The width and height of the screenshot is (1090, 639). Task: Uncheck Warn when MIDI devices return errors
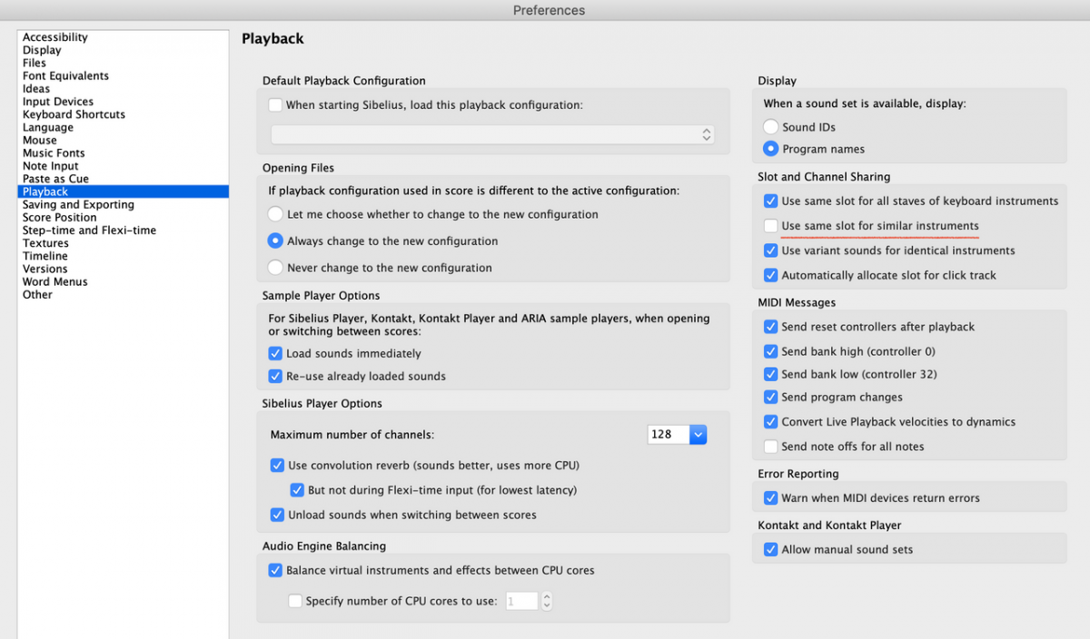tap(771, 498)
